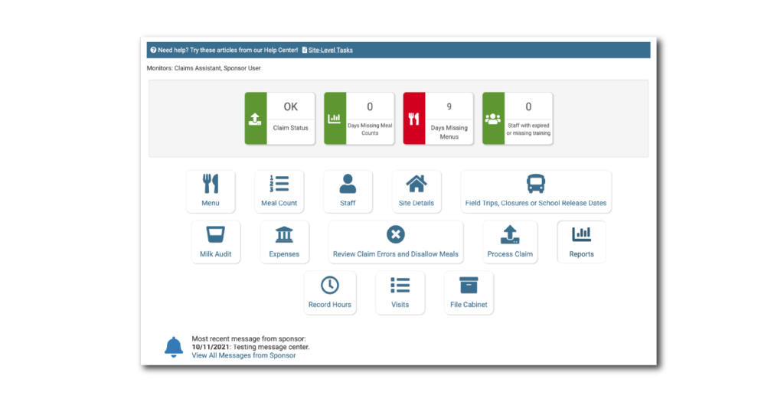This screenshot has width=784, height=402.
Task: Open the Menu fork-and-knife tile icon
Action: (211, 184)
